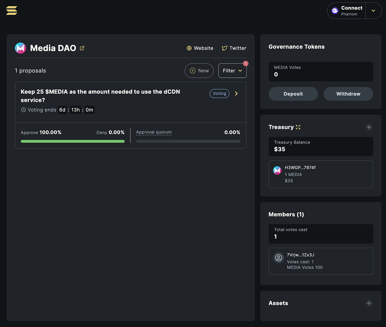Click the plus icon in Treasury panel
Image resolution: width=386 pixels, height=327 pixels.
[x=369, y=127]
